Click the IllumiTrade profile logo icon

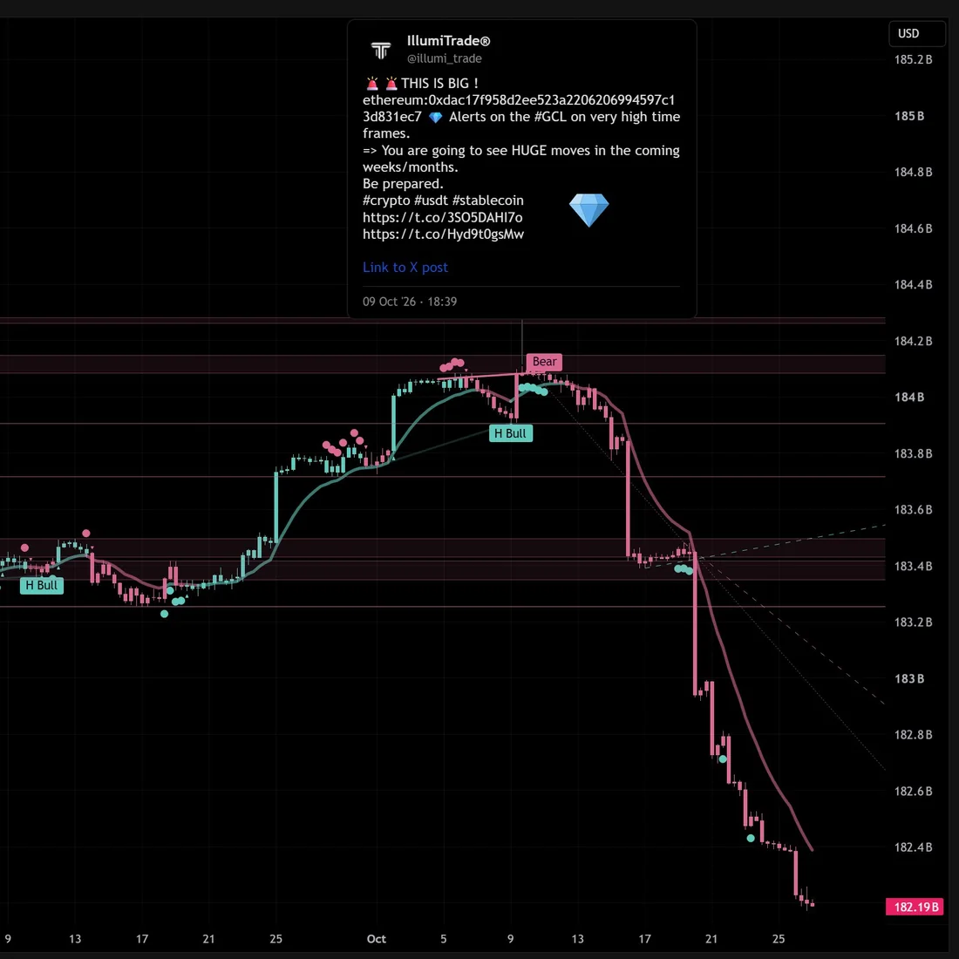380,50
